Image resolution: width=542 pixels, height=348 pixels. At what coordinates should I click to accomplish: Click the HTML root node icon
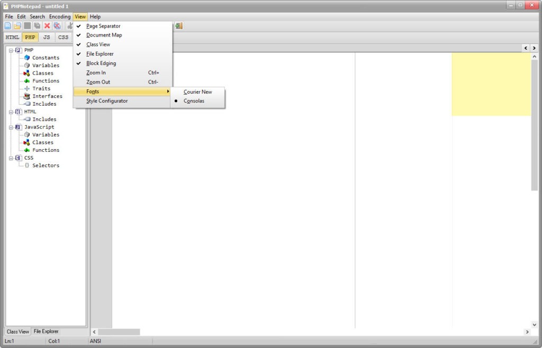19,112
